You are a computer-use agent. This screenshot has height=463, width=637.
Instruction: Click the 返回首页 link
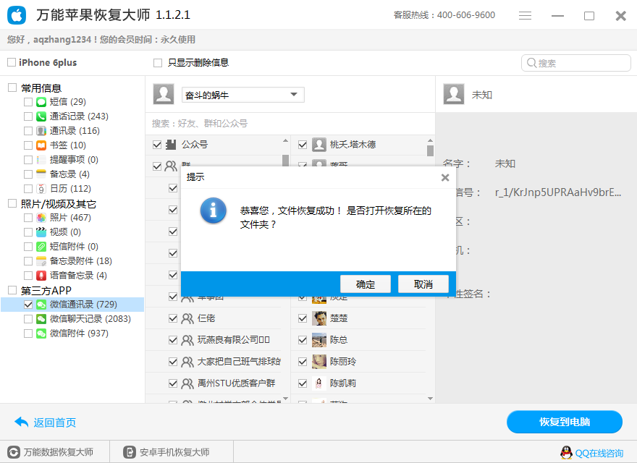point(54,422)
